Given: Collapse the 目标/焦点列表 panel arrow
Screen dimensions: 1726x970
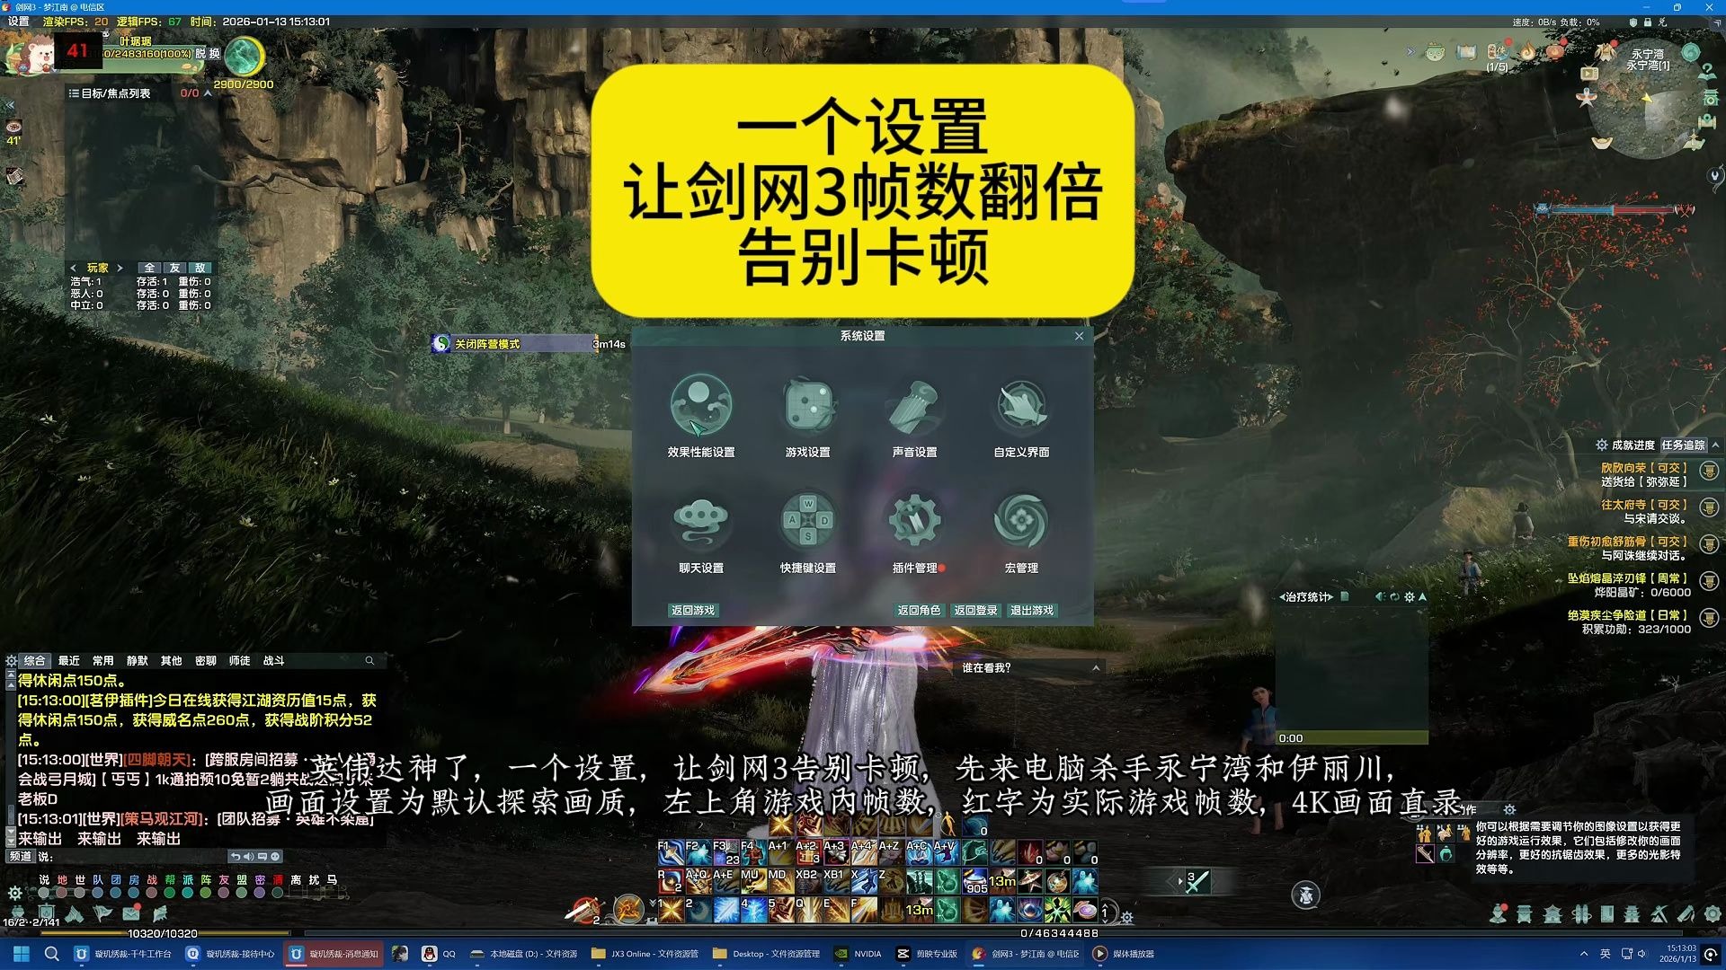Looking at the screenshot, I should point(208,93).
